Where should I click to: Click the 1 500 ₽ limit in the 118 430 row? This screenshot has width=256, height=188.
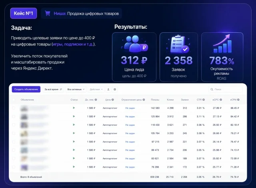coord(91,125)
